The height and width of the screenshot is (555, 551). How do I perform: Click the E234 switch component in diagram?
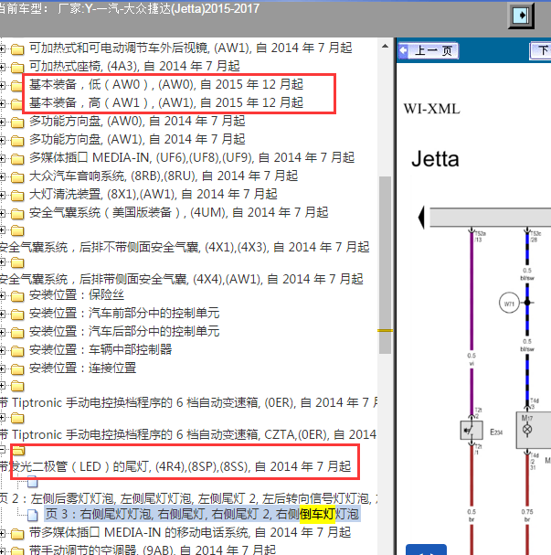472,431
